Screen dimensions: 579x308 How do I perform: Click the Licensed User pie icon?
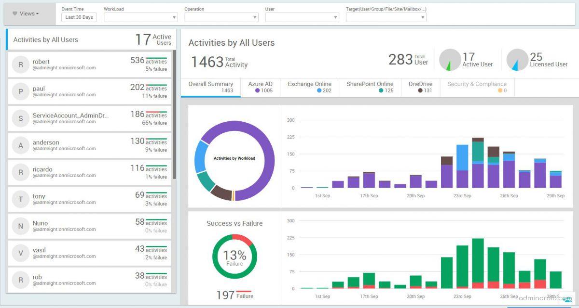517,60
